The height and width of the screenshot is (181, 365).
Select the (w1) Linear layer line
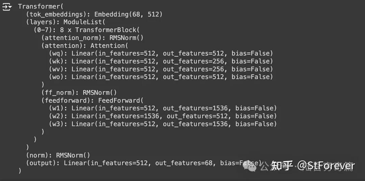coord(163,108)
